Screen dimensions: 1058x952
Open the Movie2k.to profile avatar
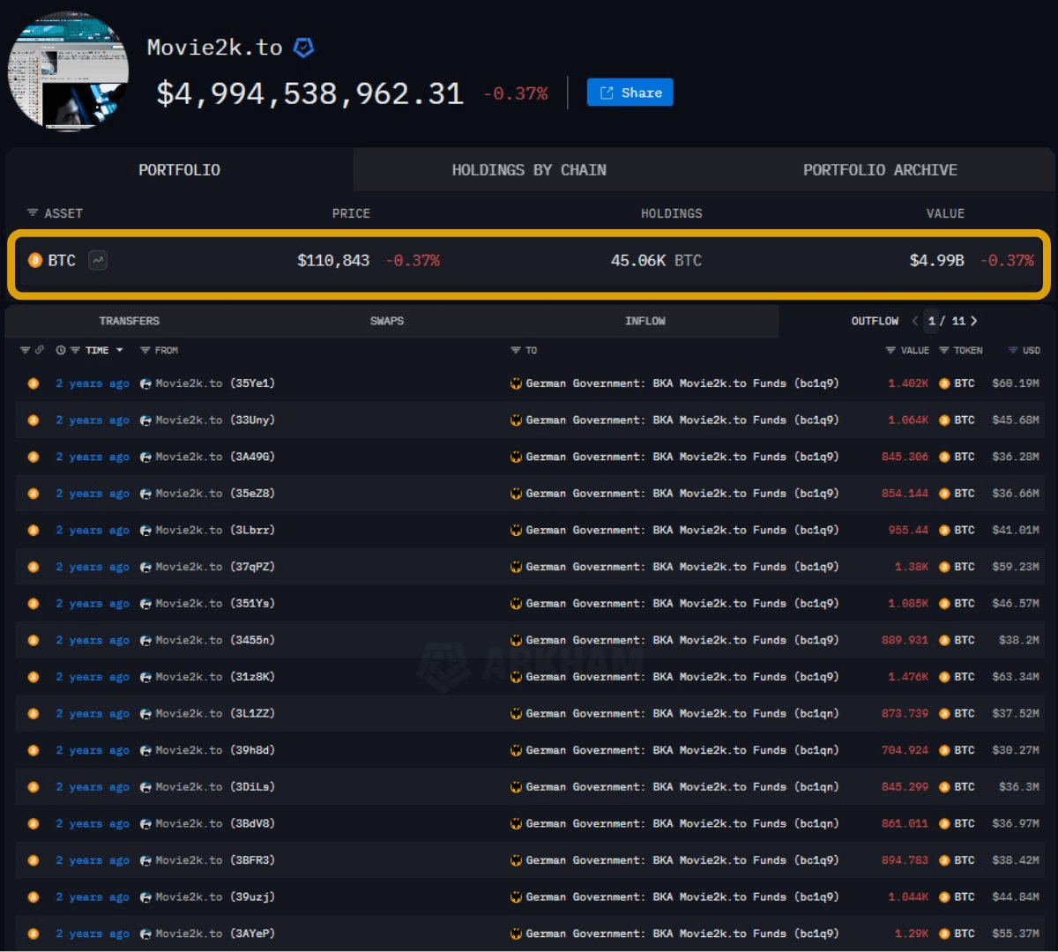point(68,72)
